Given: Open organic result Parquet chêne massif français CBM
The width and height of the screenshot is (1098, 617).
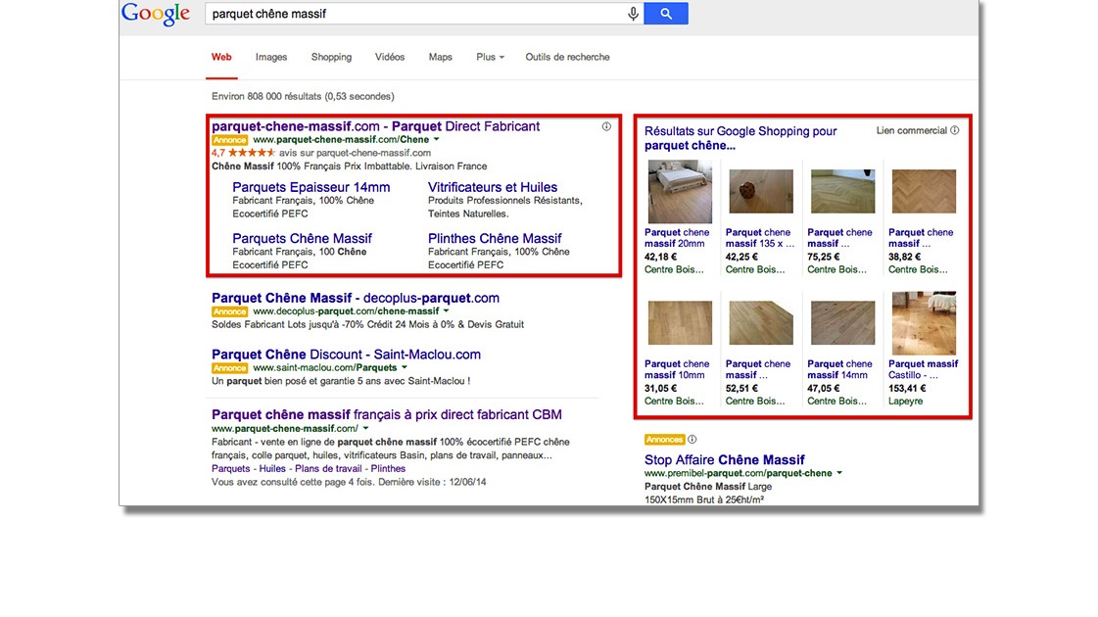Looking at the screenshot, I should pos(387,414).
